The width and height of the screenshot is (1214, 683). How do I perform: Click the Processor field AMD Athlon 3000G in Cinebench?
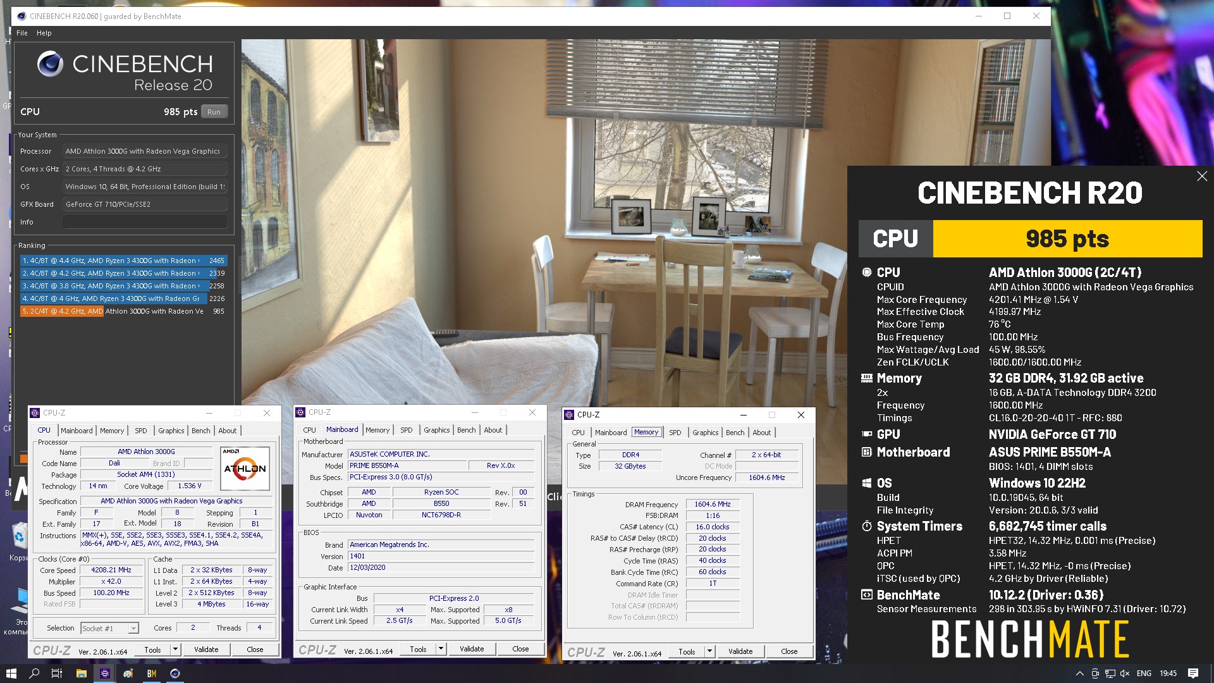[145, 151]
